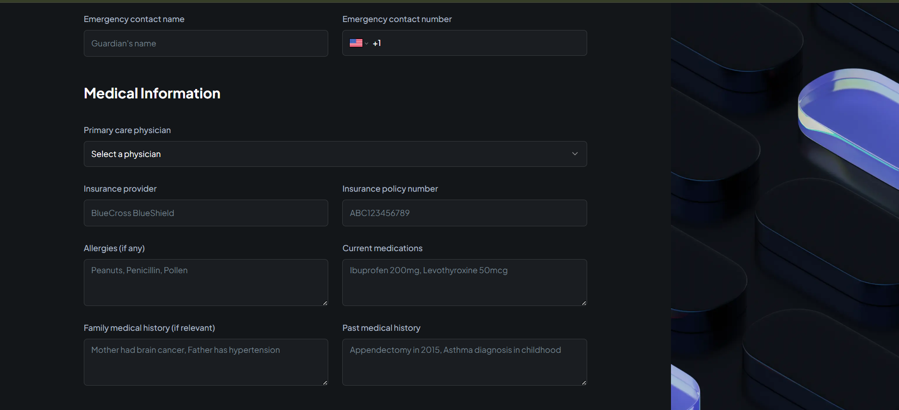Click the Primary care physician label

127,130
